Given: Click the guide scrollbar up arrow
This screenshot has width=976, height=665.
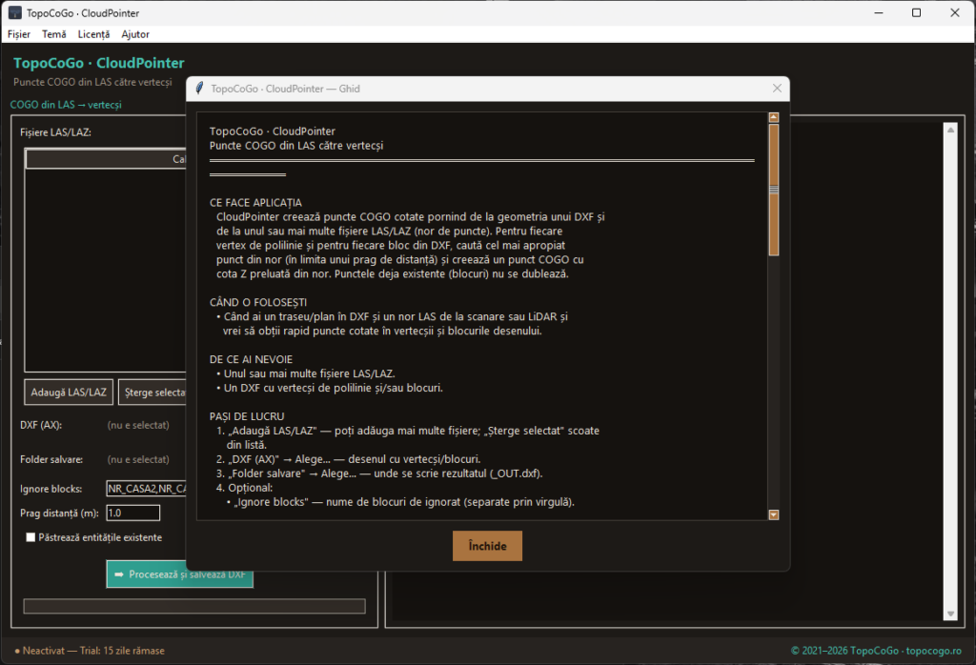Looking at the screenshot, I should pyautogui.click(x=774, y=117).
